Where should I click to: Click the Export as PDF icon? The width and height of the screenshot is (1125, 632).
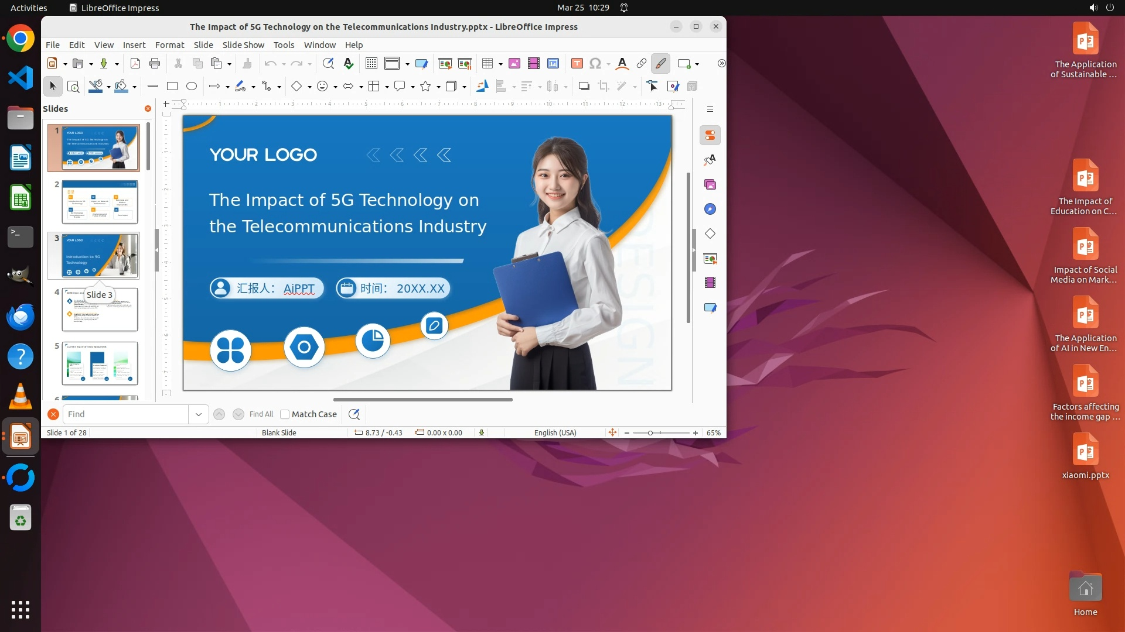[x=135, y=63]
